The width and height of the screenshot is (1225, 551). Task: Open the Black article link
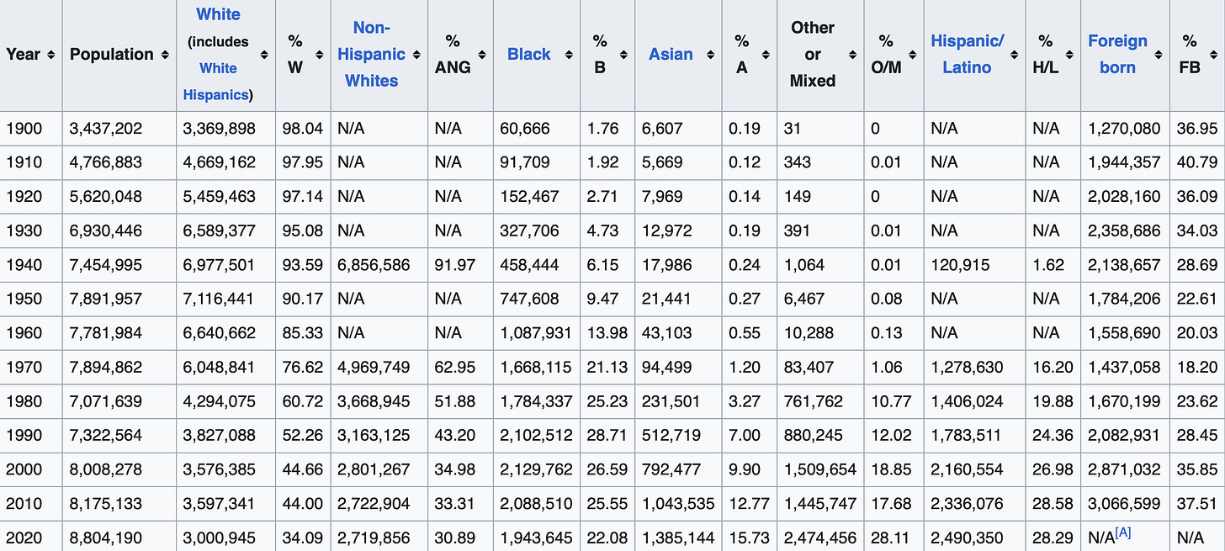(528, 54)
